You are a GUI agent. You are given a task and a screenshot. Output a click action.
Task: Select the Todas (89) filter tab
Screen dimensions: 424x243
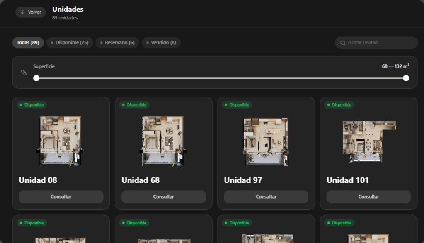coord(28,42)
